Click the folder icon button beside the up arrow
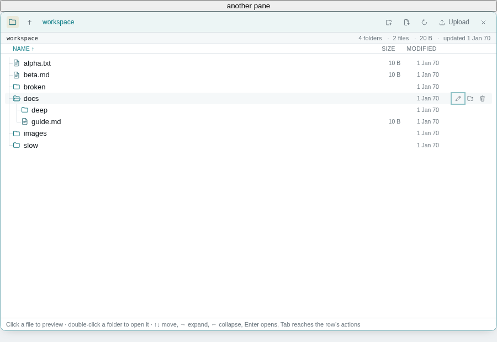The height and width of the screenshot is (342, 497). pyautogui.click(x=13, y=22)
